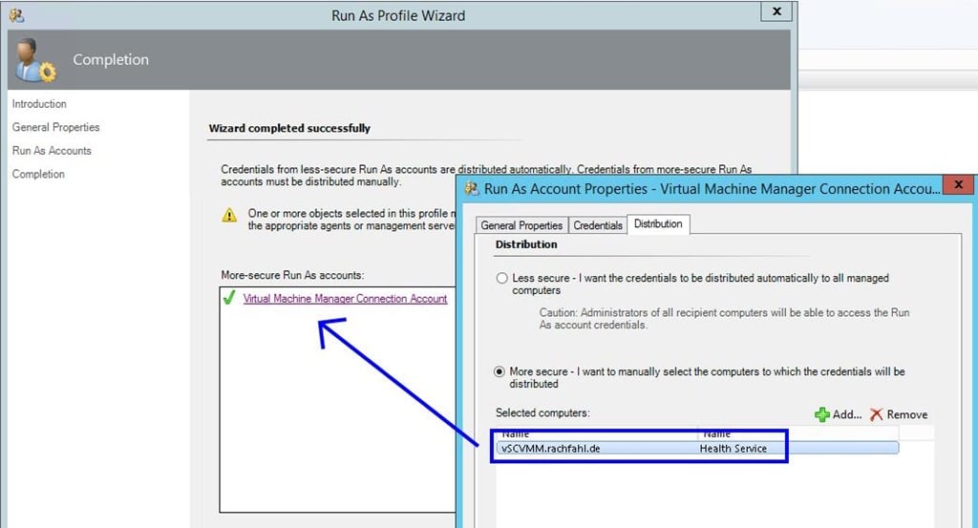978x528 pixels.
Task: Click the "Selected computers:" label
Action: [542, 412]
